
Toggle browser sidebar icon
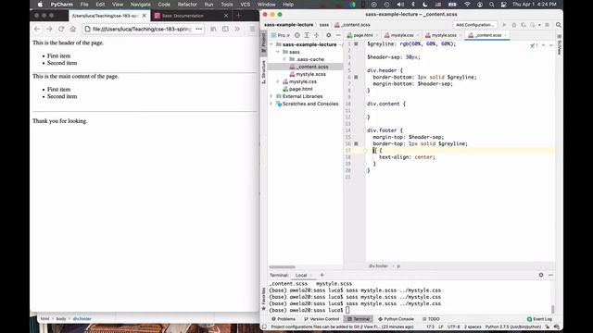coord(225,29)
